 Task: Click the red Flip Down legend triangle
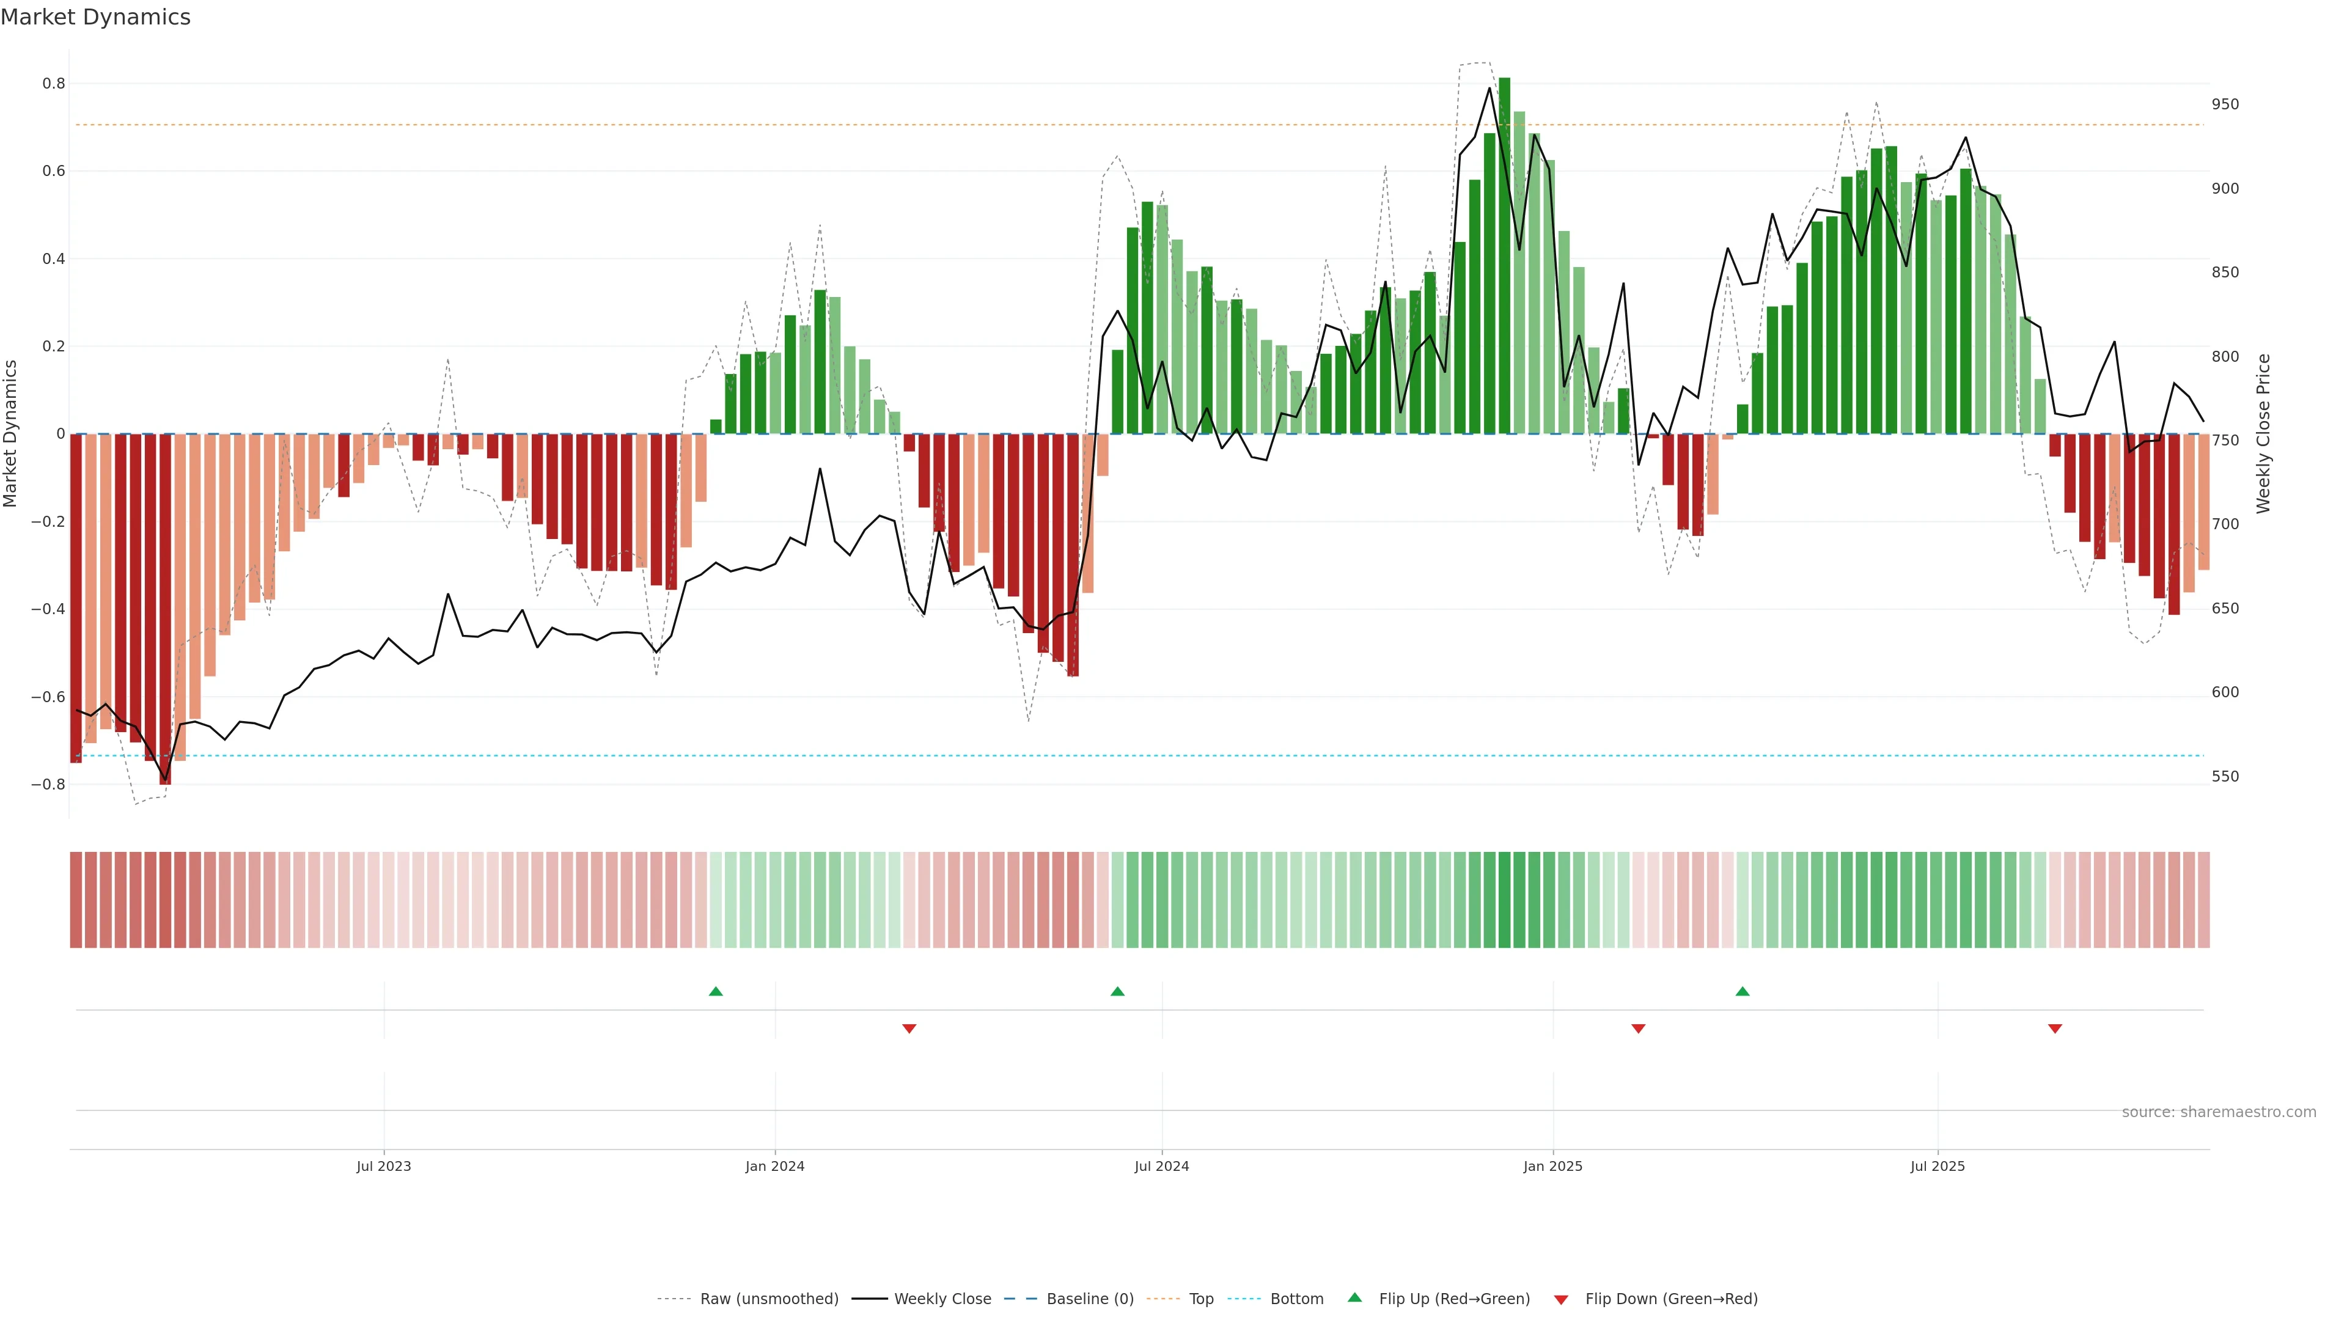tap(1561, 1299)
